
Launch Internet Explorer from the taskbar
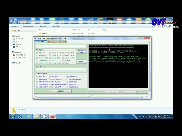tap(20, 116)
